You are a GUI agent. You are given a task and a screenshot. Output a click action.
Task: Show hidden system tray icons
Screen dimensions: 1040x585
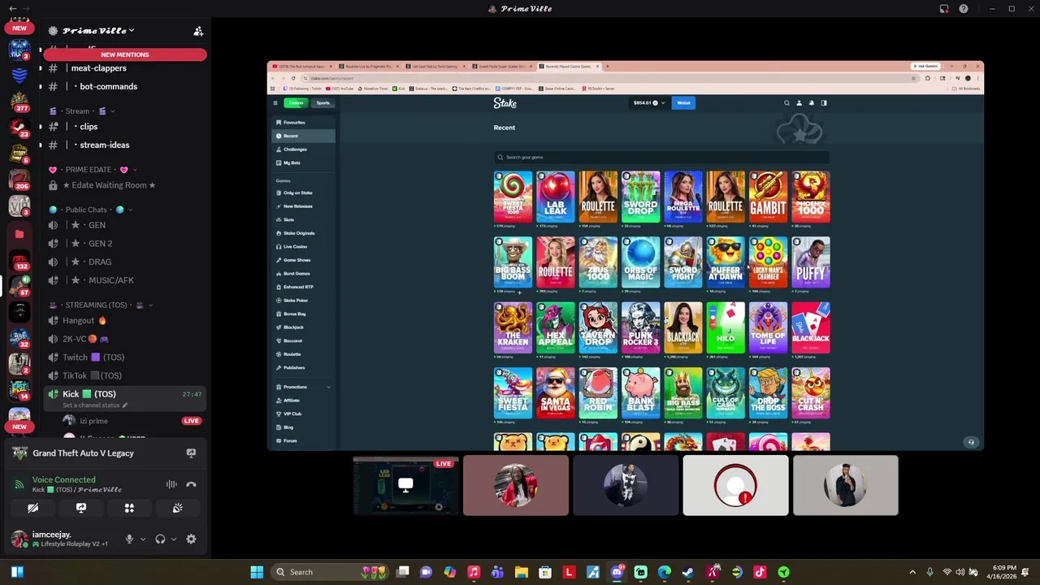(912, 572)
